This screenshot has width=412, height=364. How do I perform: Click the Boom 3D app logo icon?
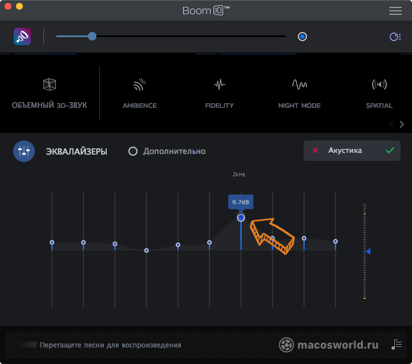22,37
